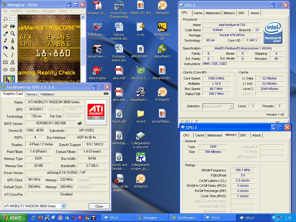
Task: Select the Polygon tool in Paint
Action: [13, 62]
